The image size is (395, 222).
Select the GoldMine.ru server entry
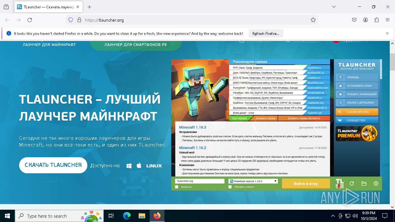pyautogui.click(x=280, y=68)
